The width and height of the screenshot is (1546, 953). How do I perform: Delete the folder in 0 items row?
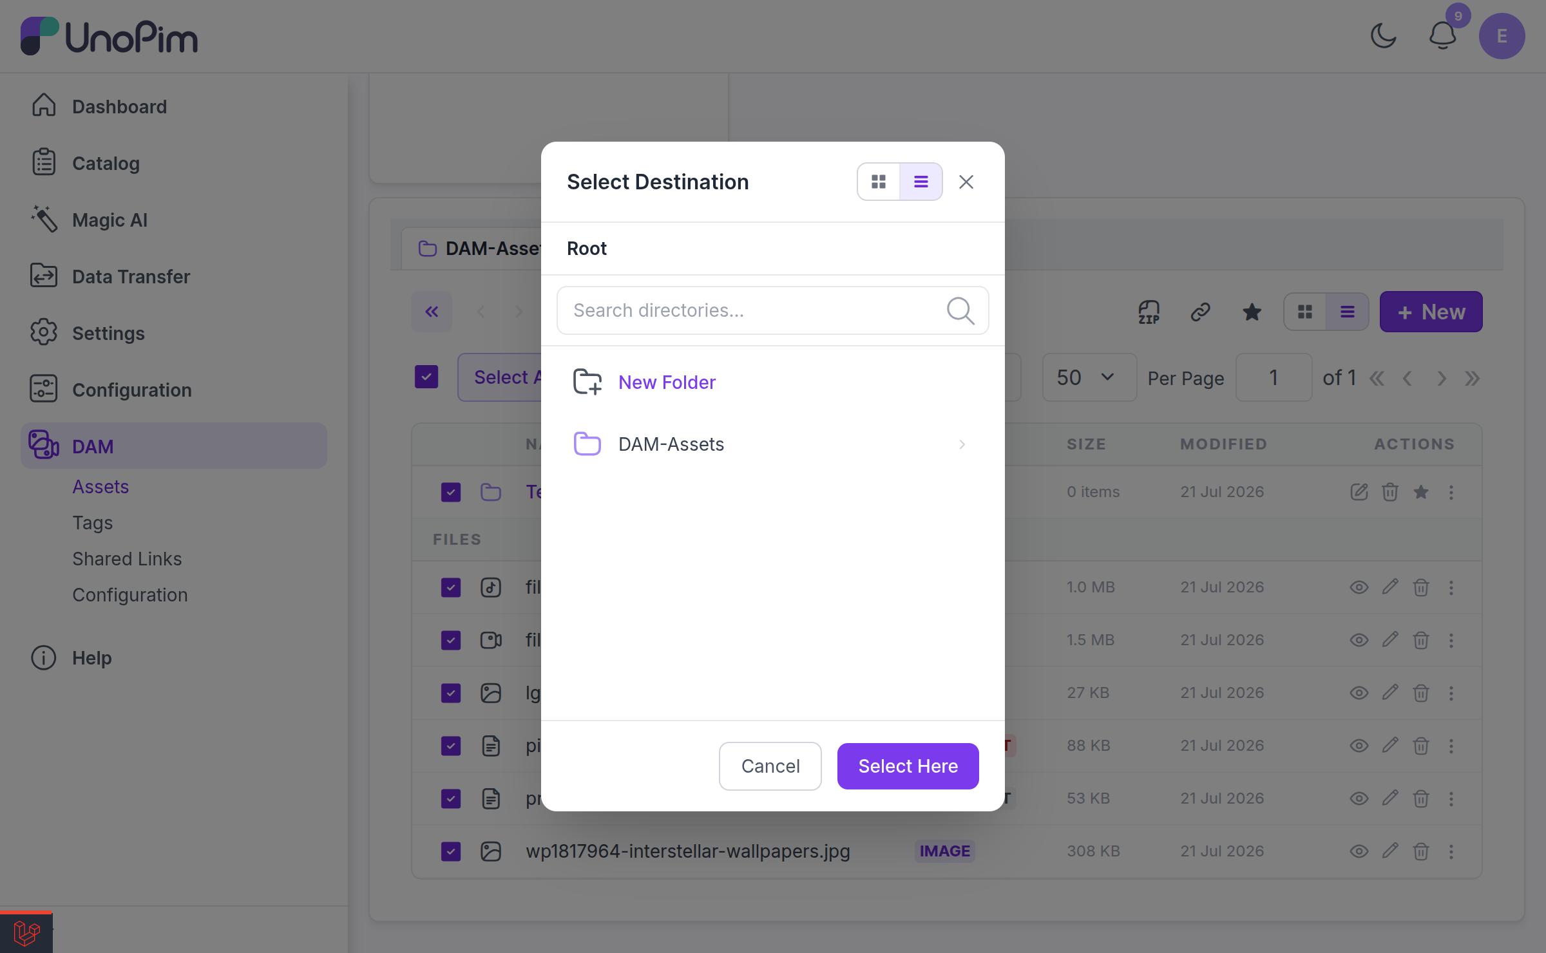pos(1390,492)
